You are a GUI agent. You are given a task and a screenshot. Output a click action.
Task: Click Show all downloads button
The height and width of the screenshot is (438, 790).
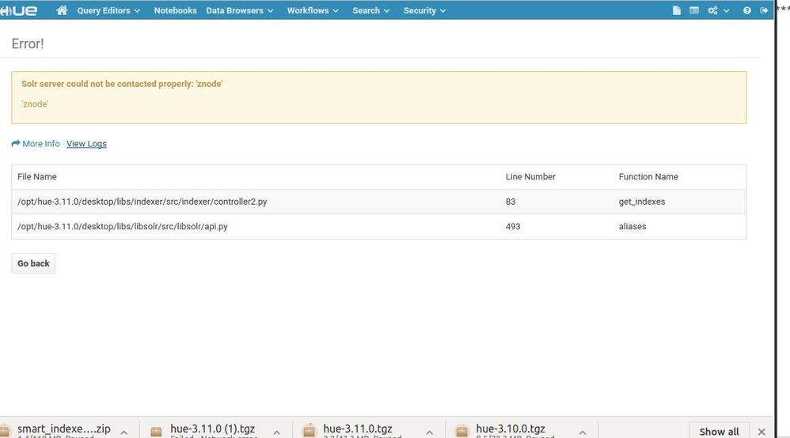pos(719,431)
